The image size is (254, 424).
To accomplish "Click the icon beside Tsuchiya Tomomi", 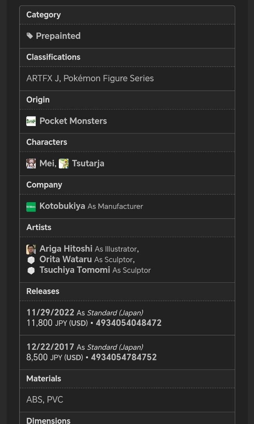I will pos(31,270).
